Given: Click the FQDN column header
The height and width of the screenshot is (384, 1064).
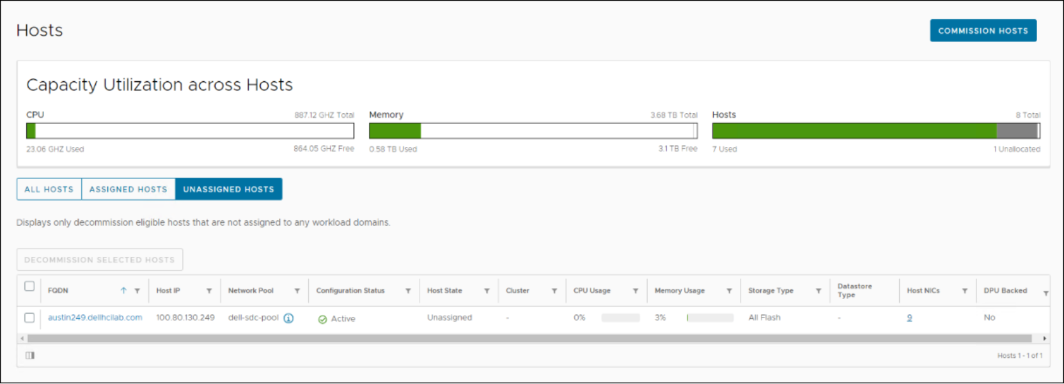Looking at the screenshot, I should (58, 291).
